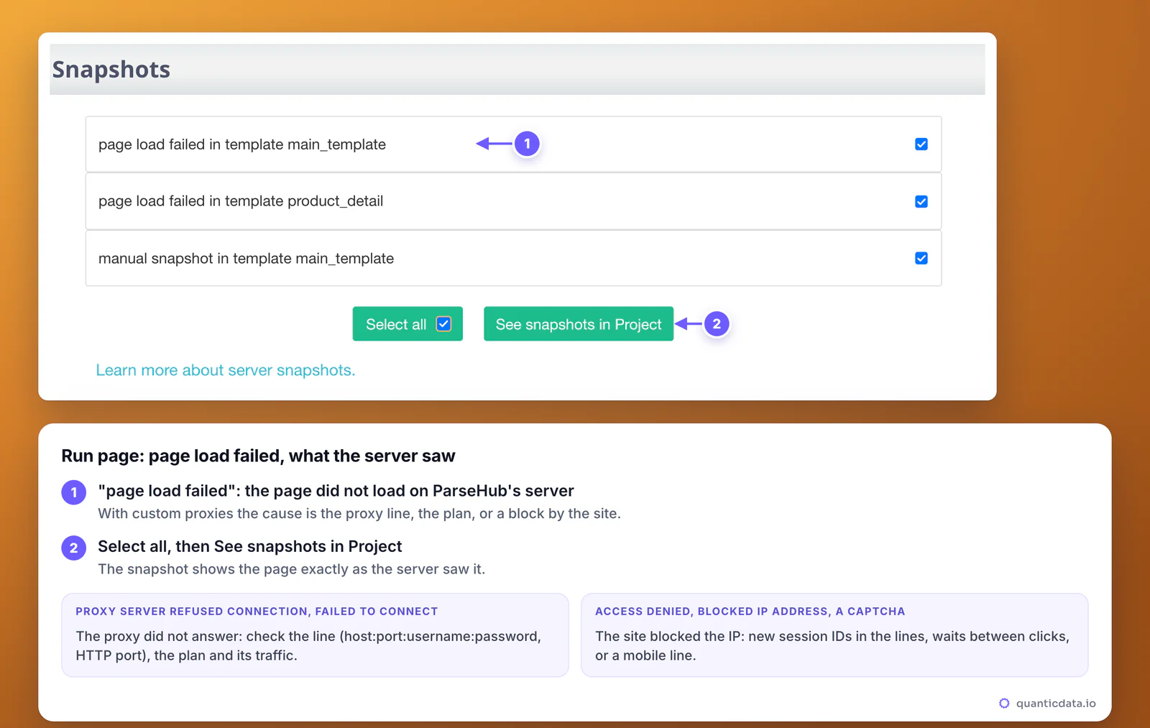Click the 'ACCESS DENIED, BLOCKED IP ADDRESS' card title
This screenshot has width=1150, height=728.
tap(750, 612)
